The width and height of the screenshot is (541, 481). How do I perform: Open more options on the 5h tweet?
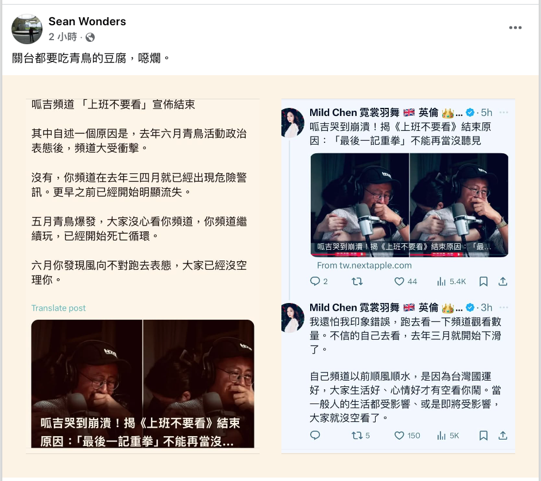click(504, 113)
